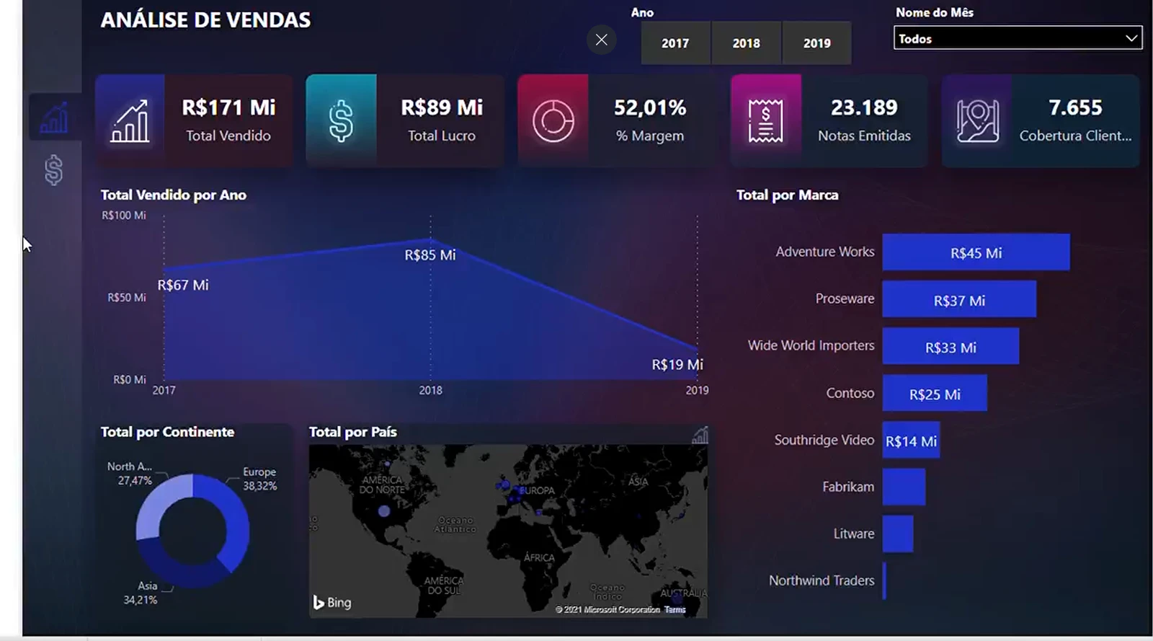The height and width of the screenshot is (641, 1153).
Task: Select the Litware bar
Action: (x=898, y=534)
